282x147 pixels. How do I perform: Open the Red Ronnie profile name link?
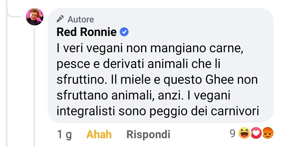coord(86,32)
